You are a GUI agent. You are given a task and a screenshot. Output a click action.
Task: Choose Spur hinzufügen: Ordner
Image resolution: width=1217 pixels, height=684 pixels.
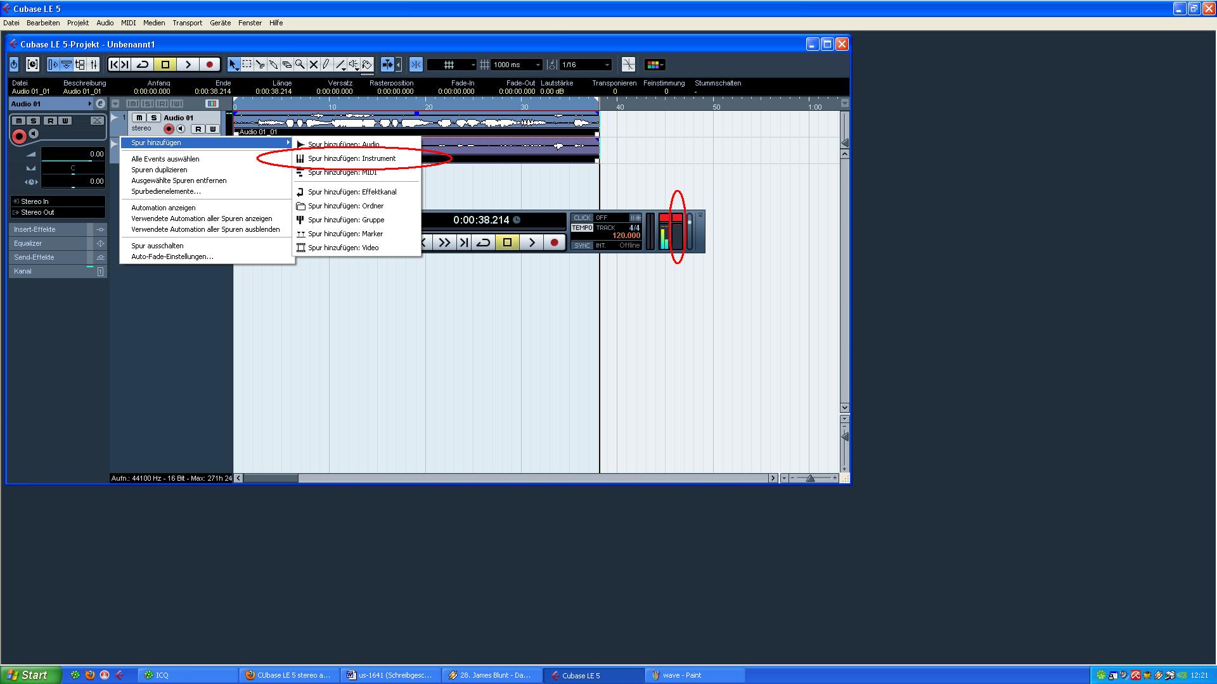[357, 206]
